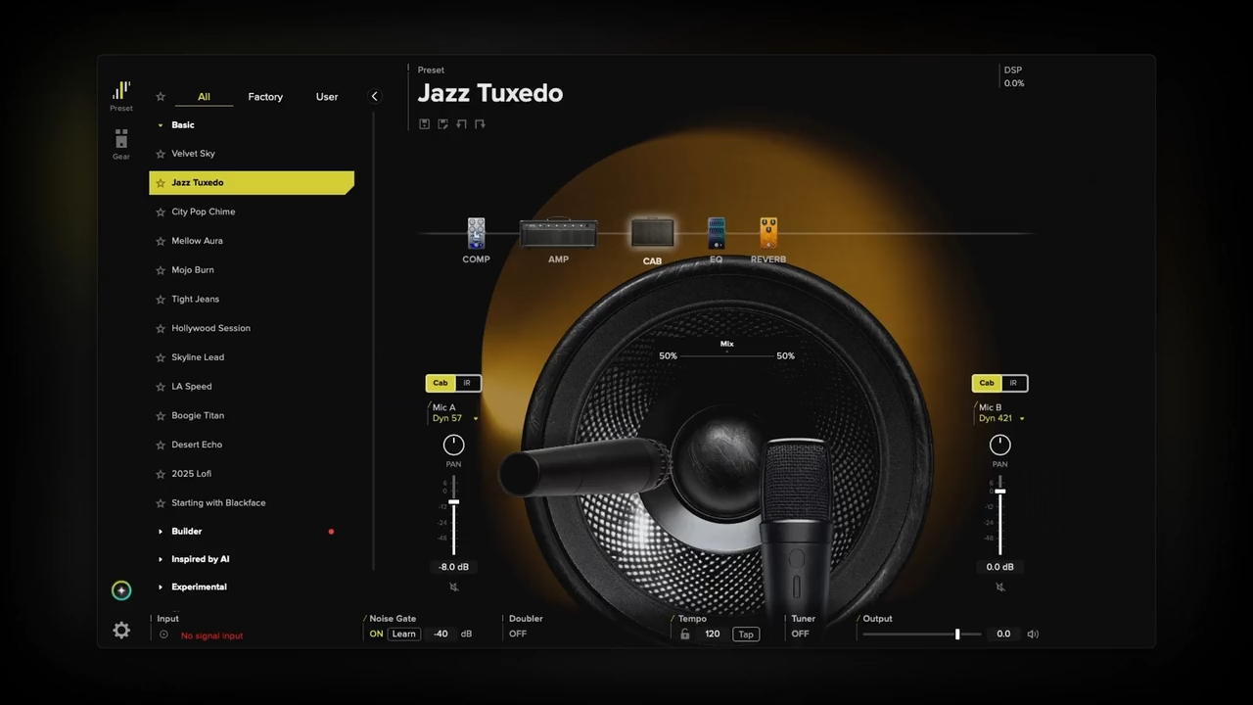
Task: Open settings gear at bottom left
Action: 121,631
